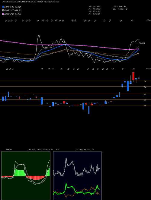The width and height of the screenshot is (151, 200).
Task: Click the magenta DOW PT legend swatch
Action: 3,14
